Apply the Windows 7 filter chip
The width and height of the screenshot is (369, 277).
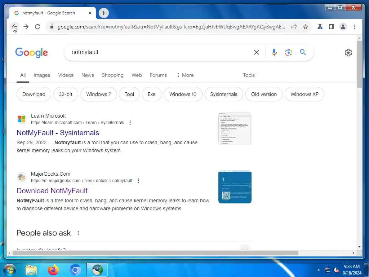[98, 94]
